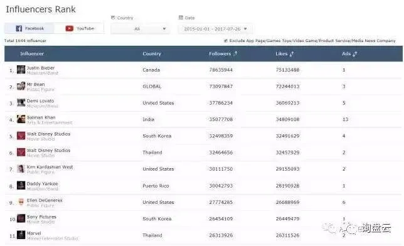Select likes value 34809108

click(287, 119)
